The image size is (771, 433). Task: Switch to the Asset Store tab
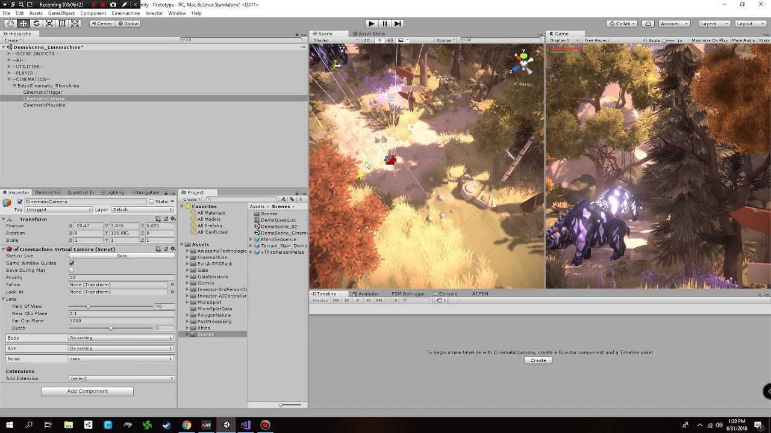pos(369,34)
